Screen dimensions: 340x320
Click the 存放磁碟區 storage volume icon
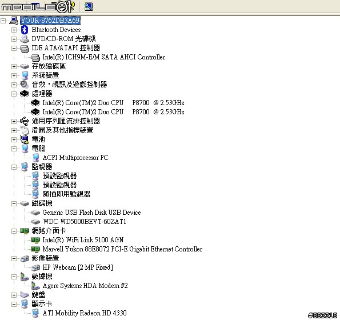pos(25,66)
